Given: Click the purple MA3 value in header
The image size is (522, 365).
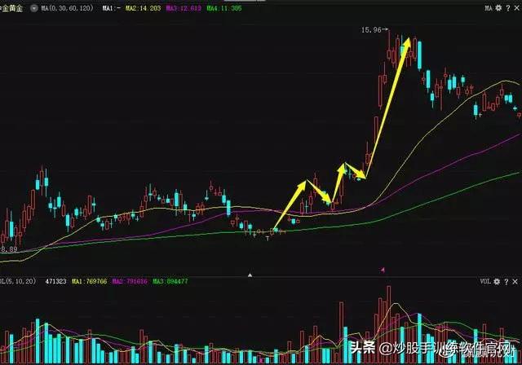Looking at the screenshot, I should 184,8.
